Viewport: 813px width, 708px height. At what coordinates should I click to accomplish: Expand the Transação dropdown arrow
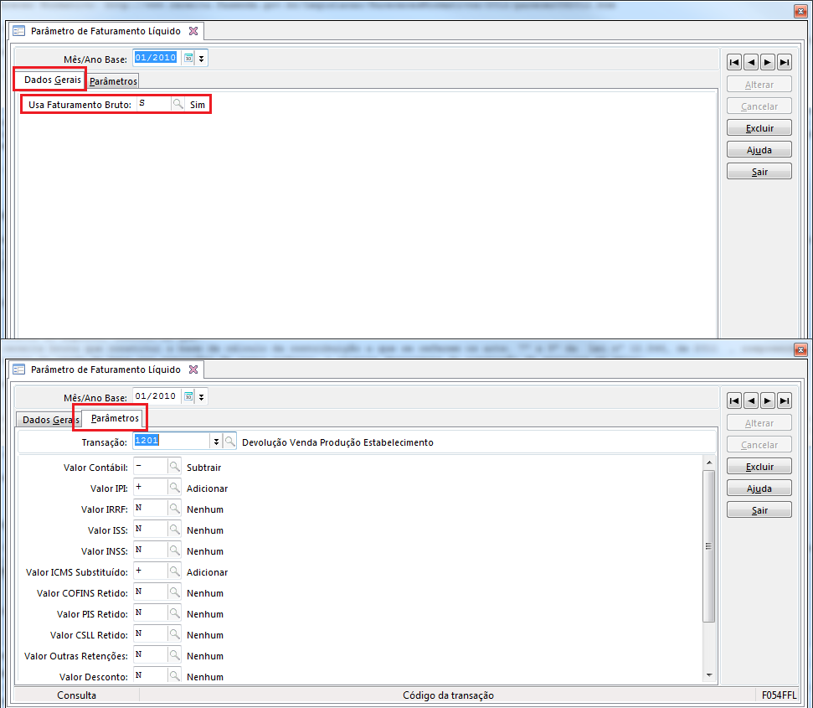[x=216, y=442]
